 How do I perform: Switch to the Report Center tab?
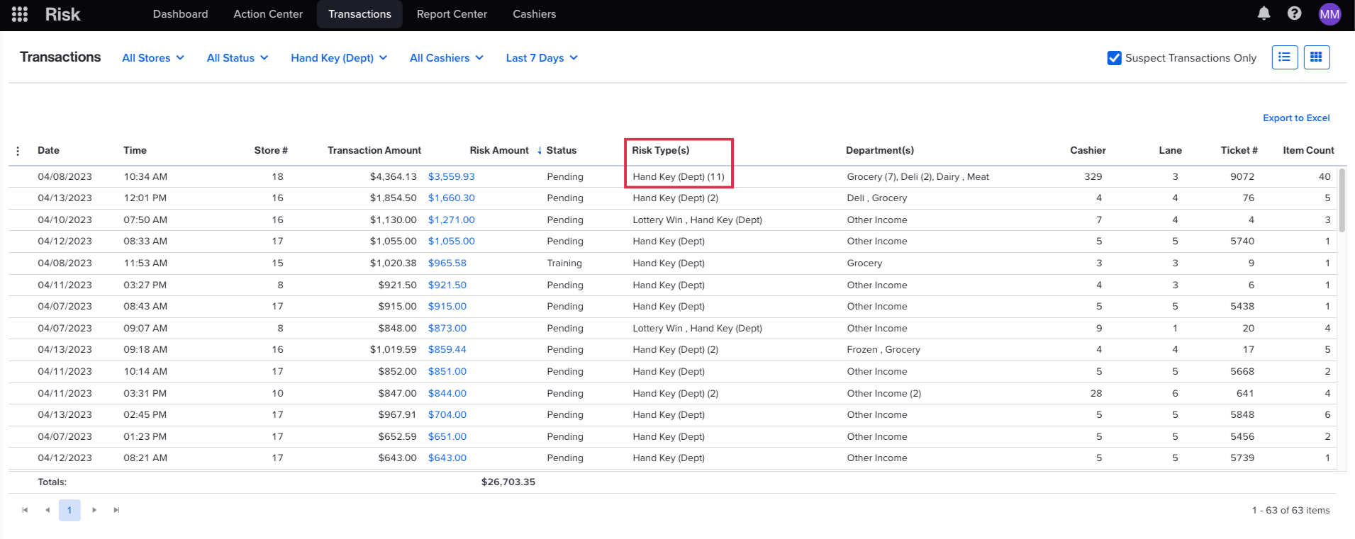452,14
